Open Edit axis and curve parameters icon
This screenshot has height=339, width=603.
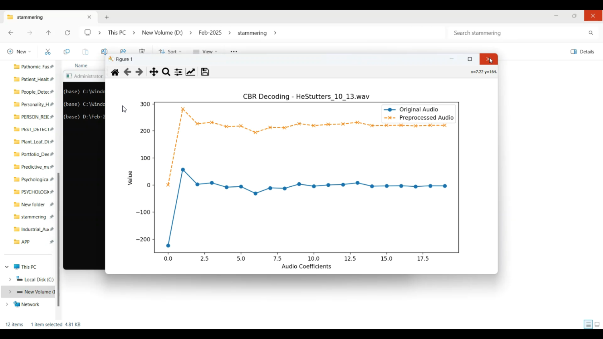coord(191,72)
